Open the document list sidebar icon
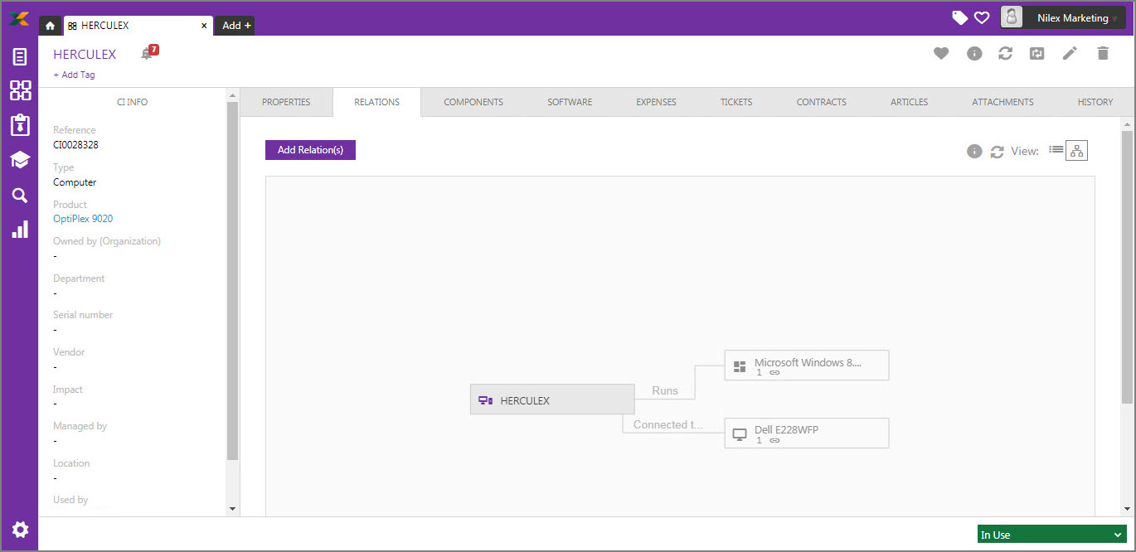The image size is (1136, 552). pyautogui.click(x=20, y=57)
